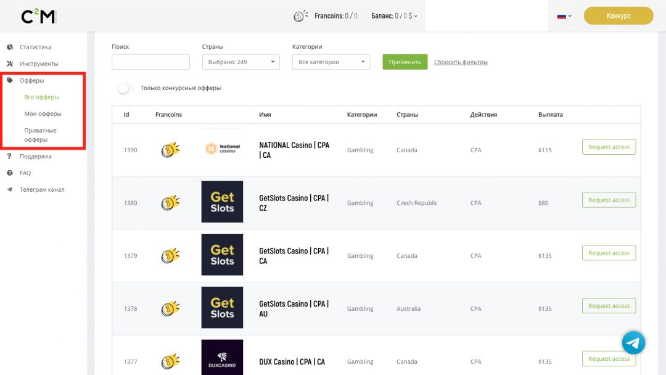Request access for DUX Casino offer
666x375 pixels.
pos(609,358)
